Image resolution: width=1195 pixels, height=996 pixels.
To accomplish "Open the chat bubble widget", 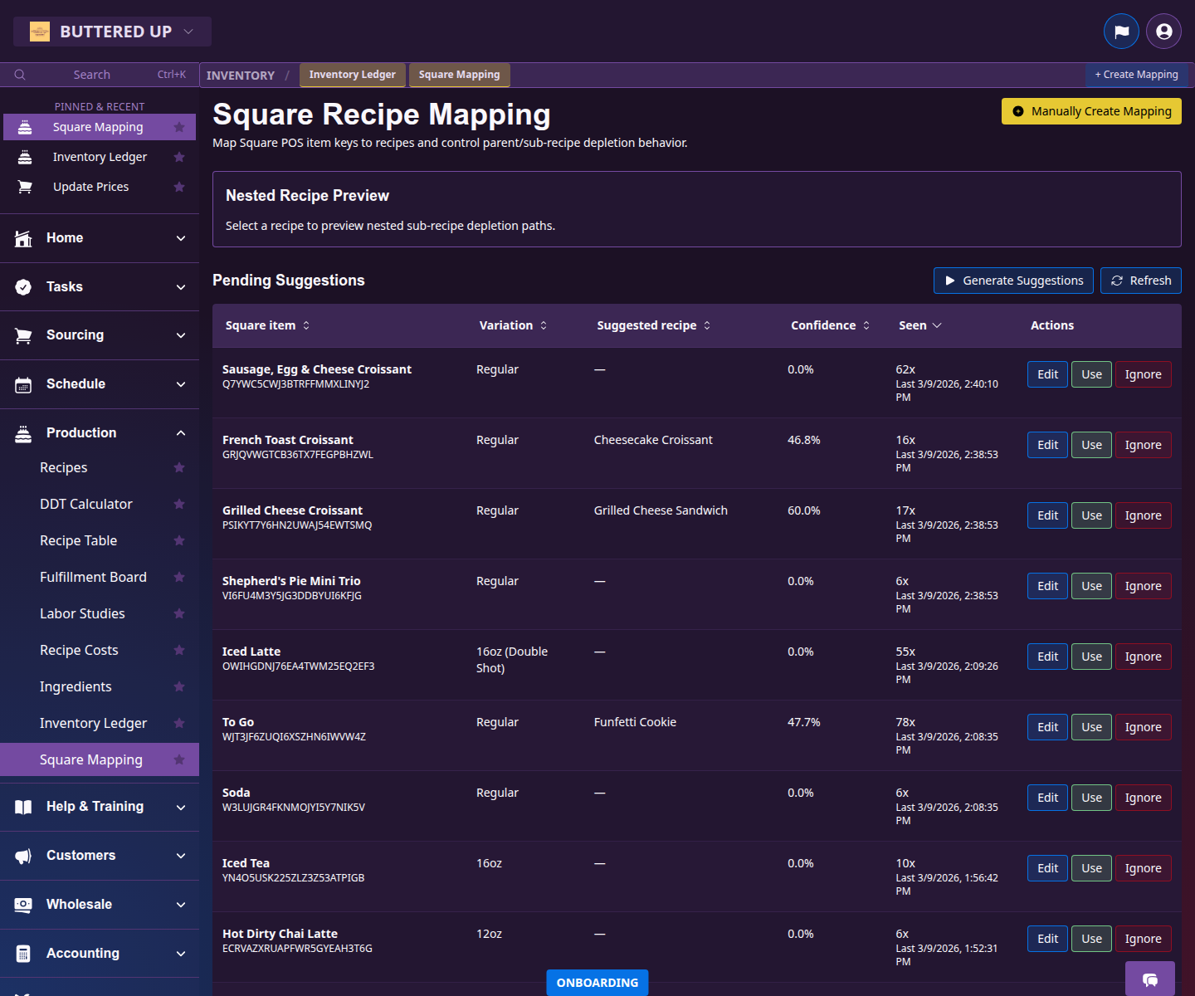I will pos(1149,980).
